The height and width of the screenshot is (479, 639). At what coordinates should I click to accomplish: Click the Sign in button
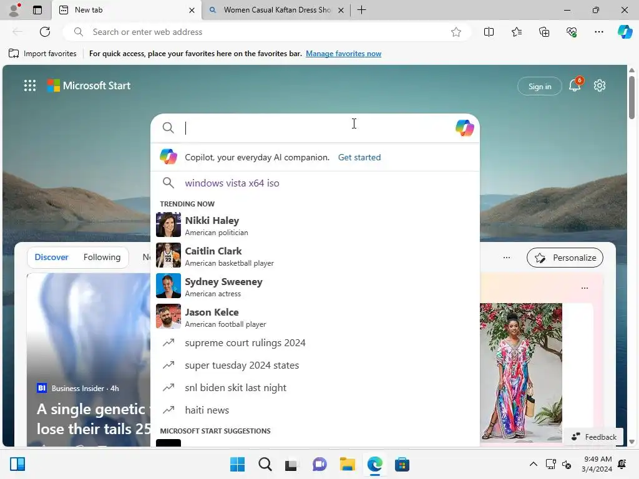click(x=540, y=86)
